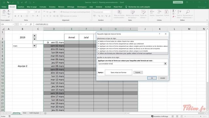
Task: Open the number format dropdown Personnalisée
Action: click(x=110, y=12)
